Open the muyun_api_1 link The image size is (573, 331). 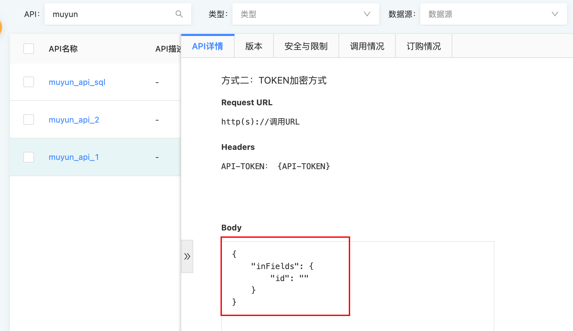[x=74, y=157]
